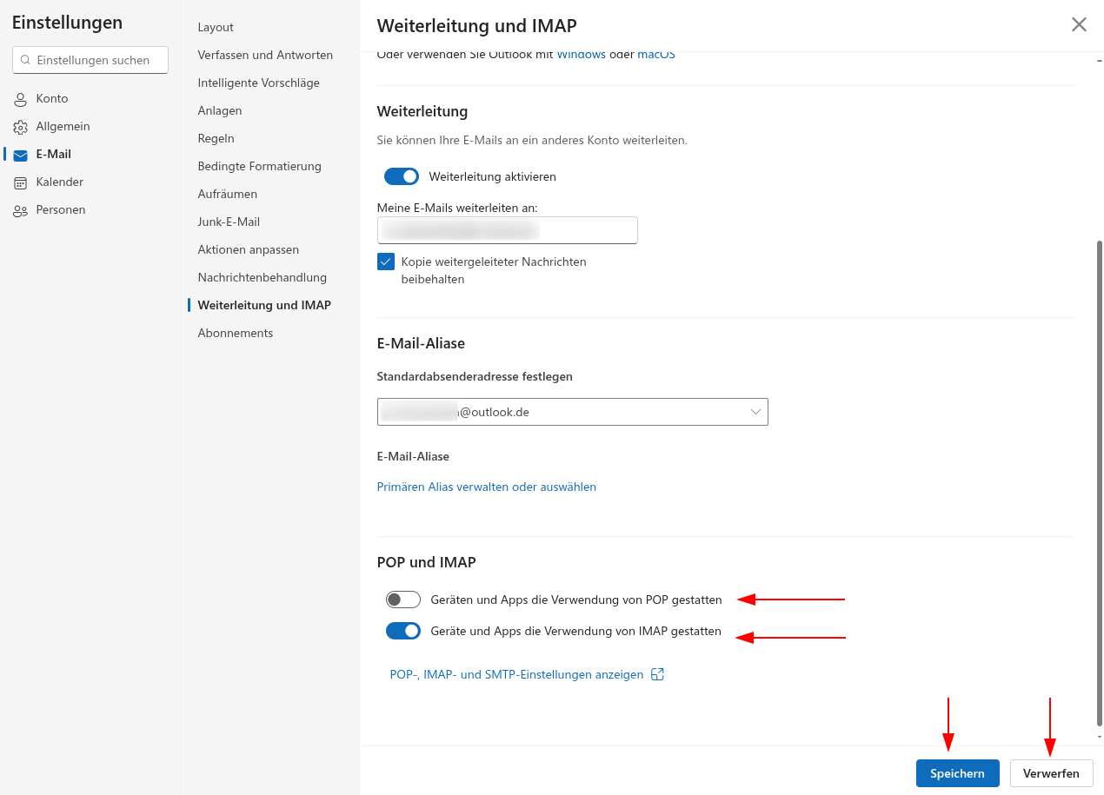Click the Kalender calendar icon
The width and height of the screenshot is (1104, 795).
(x=20, y=182)
